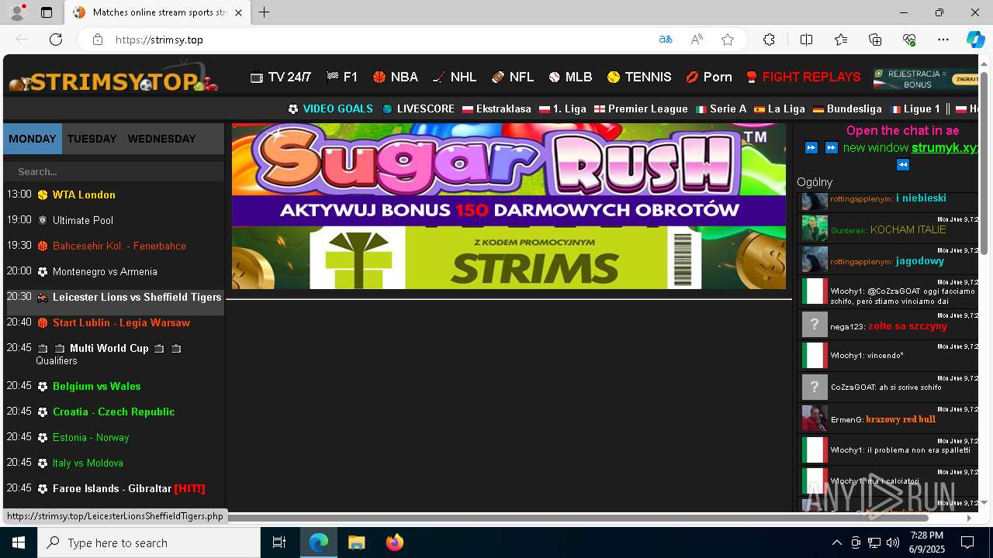This screenshot has height=558, width=993.
Task: Open Start Lublin - Legia Warsaw
Action: click(121, 322)
